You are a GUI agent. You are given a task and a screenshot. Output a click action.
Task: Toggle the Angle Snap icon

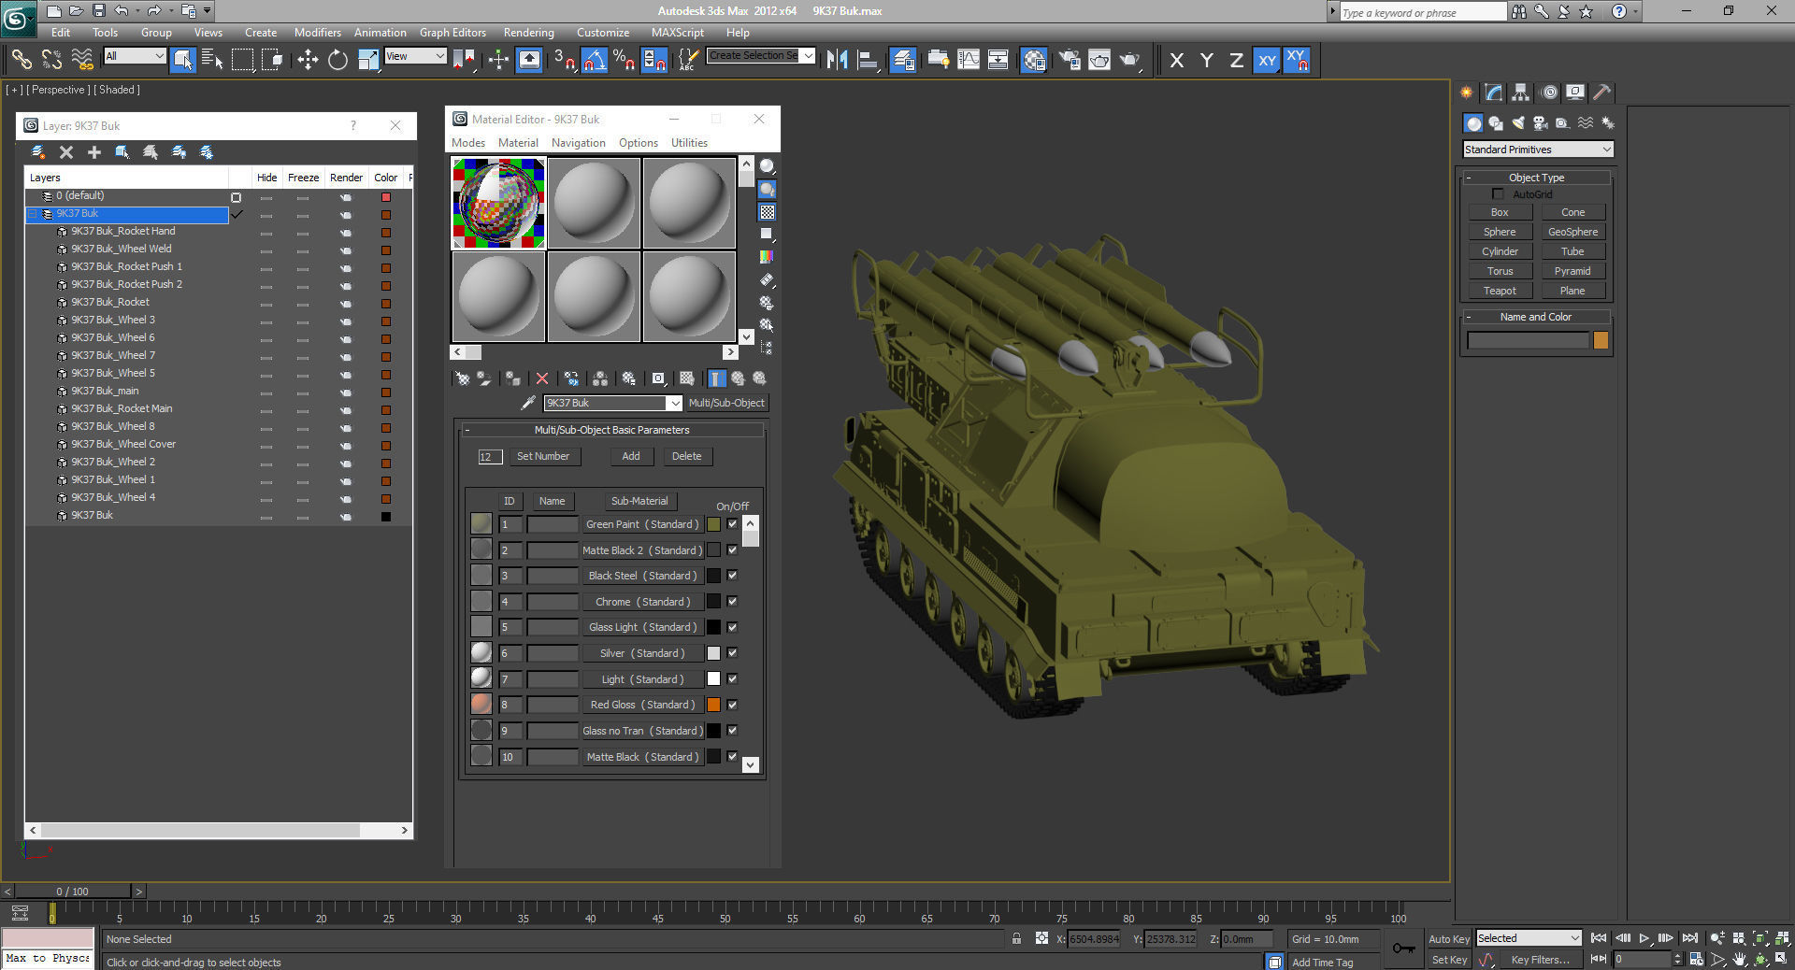pos(595,60)
